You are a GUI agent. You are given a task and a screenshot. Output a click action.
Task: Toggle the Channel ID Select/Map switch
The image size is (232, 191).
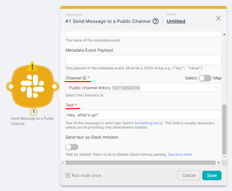pos(205,78)
